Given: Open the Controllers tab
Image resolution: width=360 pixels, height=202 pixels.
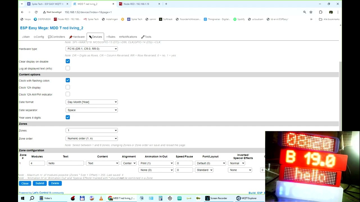Looking at the screenshot, I should click(57, 37).
